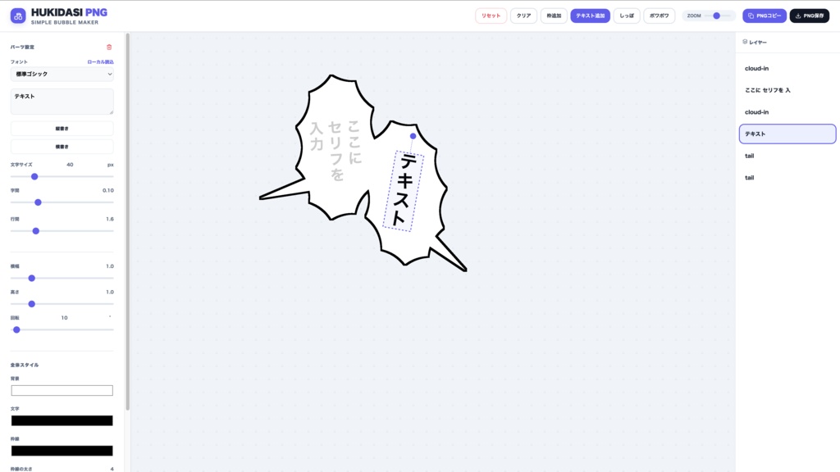Click inside the テキスト text input box
This screenshot has height=472, width=840.
[62, 100]
